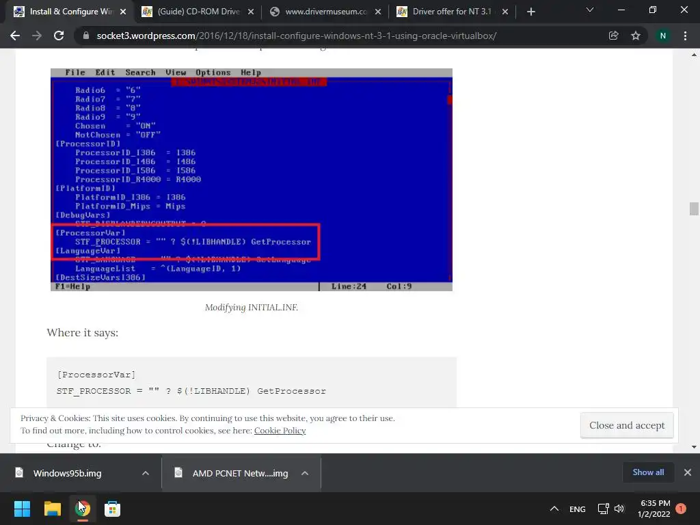
Task: Click the browser forward arrow
Action: click(x=37, y=36)
